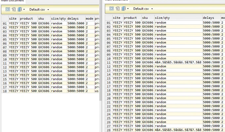
Task: Click the first frame icon in right pane toolbar
Action: click(112, 9)
